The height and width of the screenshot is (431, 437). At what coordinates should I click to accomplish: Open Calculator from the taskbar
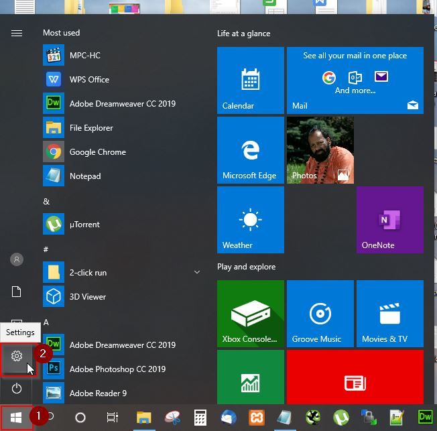coord(200,418)
